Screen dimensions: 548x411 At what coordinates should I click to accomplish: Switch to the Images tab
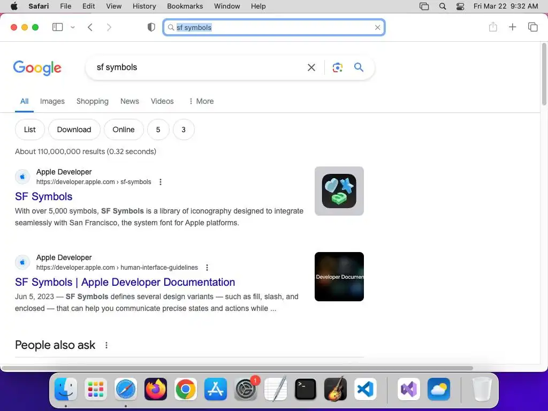pos(52,101)
